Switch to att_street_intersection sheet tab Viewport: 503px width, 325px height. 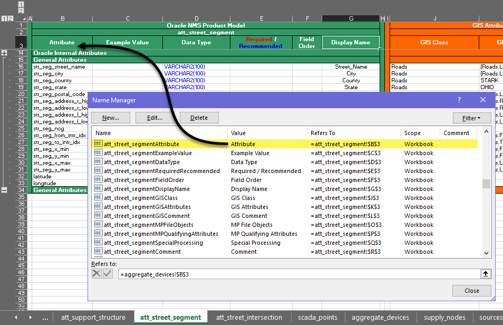249,318
